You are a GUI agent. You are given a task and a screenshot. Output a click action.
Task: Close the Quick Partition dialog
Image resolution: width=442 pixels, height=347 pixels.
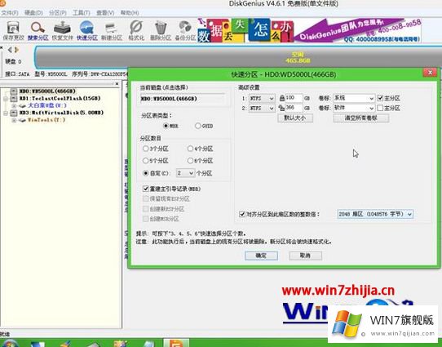[x=430, y=73]
